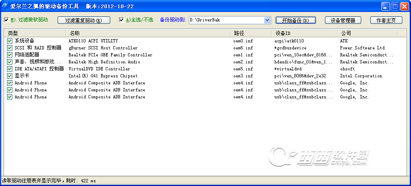The width and height of the screenshot is (411, 186).
Task: Toggle the 全选/不选 checkbox
Action: tap(121, 20)
